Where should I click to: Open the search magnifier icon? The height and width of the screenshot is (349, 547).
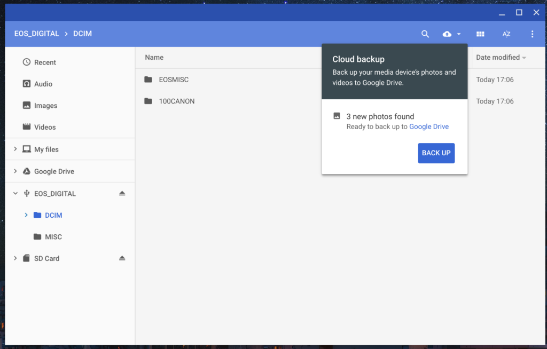[425, 34]
